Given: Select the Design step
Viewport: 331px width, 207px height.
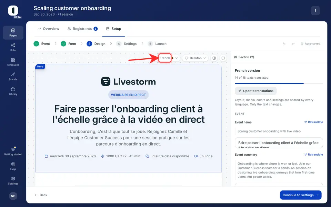Looking at the screenshot, I should (x=96, y=44).
